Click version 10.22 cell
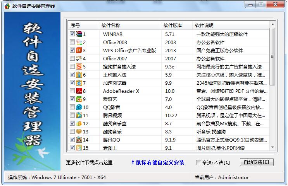Image resolution: width=288 pixels, height=186 pixels. pyautogui.click(x=171, y=116)
